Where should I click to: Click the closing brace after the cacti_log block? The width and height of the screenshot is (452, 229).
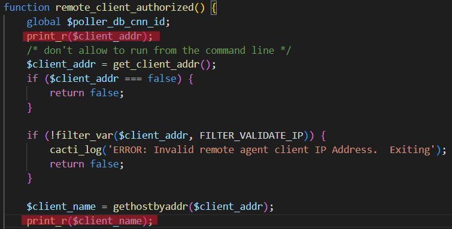coord(29,178)
